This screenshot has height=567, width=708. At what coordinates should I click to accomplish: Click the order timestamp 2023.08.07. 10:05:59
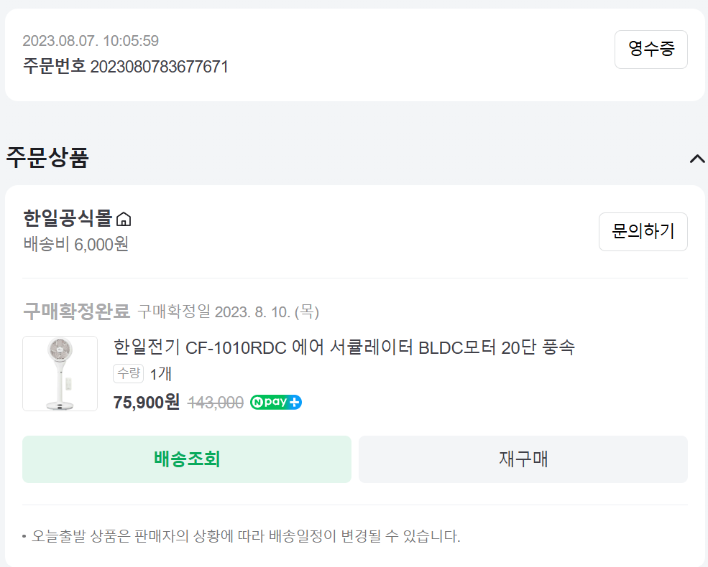[91, 41]
